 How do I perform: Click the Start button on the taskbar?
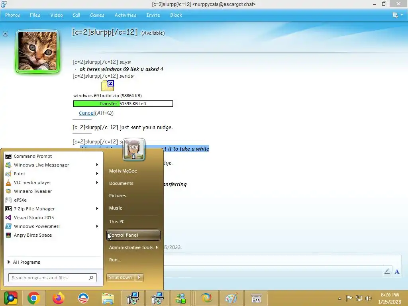(x=10, y=298)
